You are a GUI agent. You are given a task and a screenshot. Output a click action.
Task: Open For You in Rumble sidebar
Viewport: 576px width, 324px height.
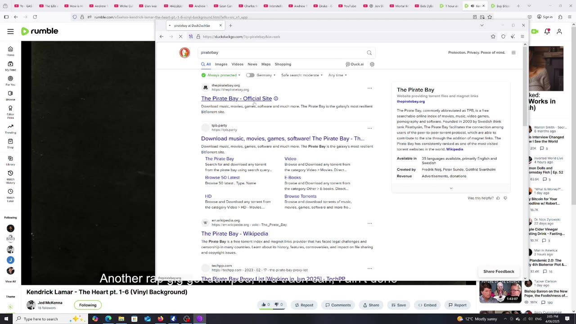tap(10, 81)
